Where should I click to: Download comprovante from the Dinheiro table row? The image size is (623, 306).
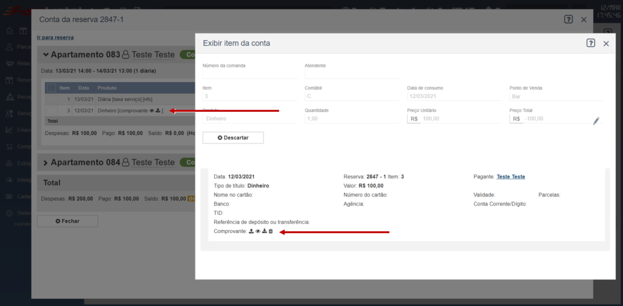point(158,111)
